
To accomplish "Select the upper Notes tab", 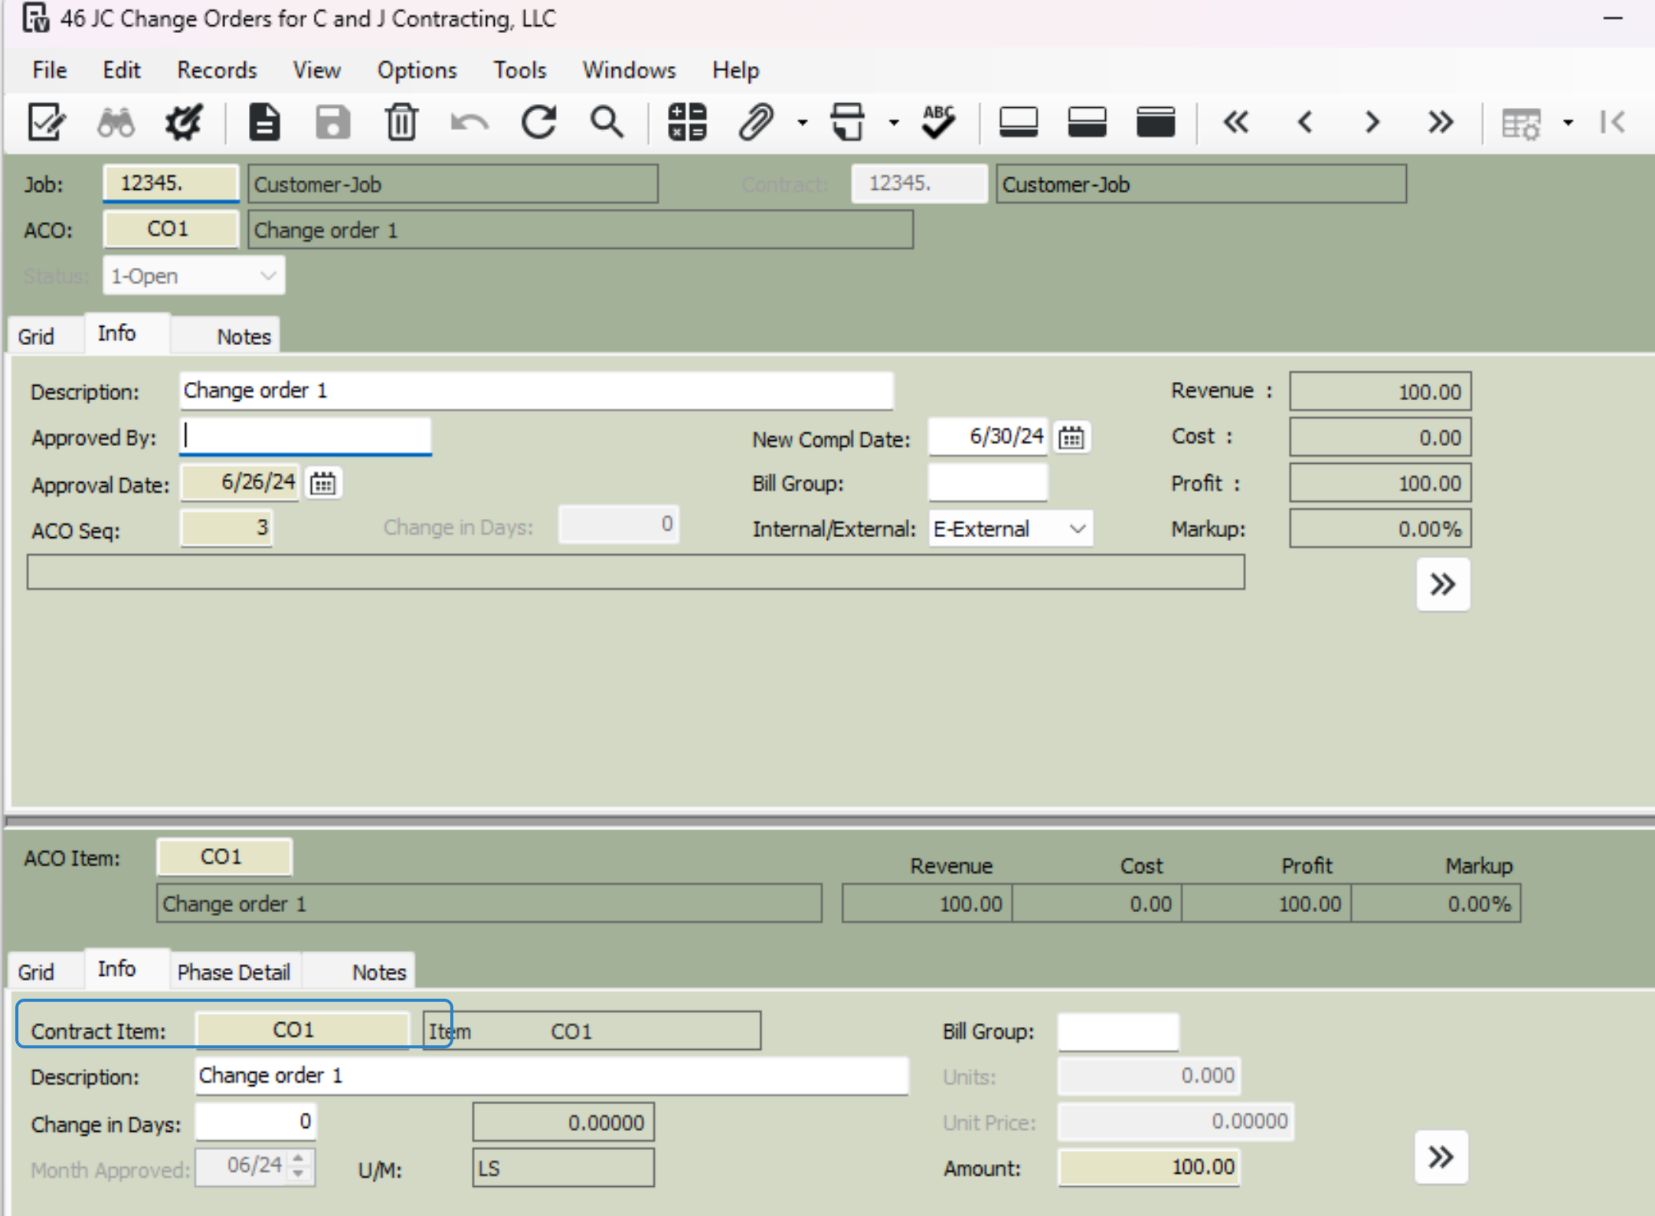I will pyautogui.click(x=243, y=337).
